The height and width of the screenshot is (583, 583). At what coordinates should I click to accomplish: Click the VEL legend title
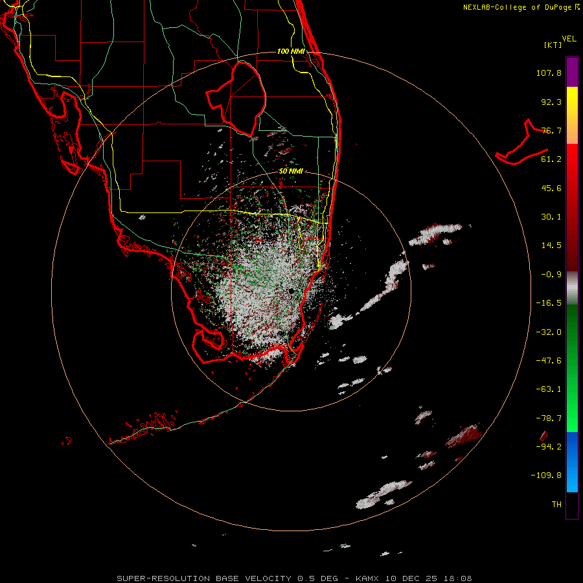coord(569,39)
